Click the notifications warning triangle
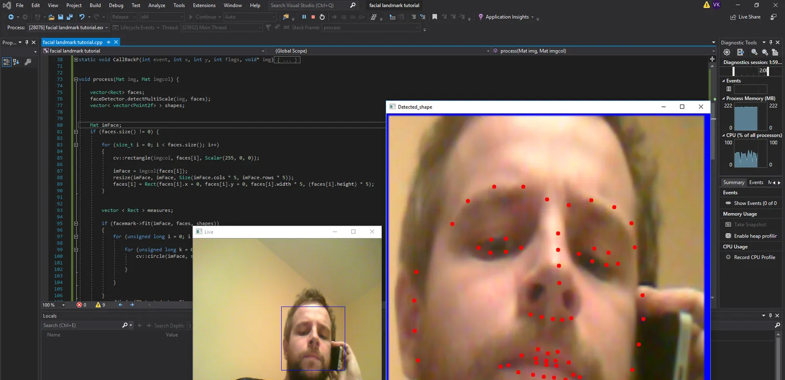Viewport: 785px width, 380px height. point(706,5)
